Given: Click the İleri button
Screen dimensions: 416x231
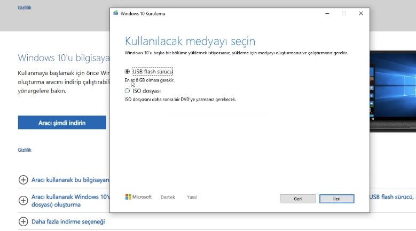Looking at the screenshot, I should tap(336, 199).
